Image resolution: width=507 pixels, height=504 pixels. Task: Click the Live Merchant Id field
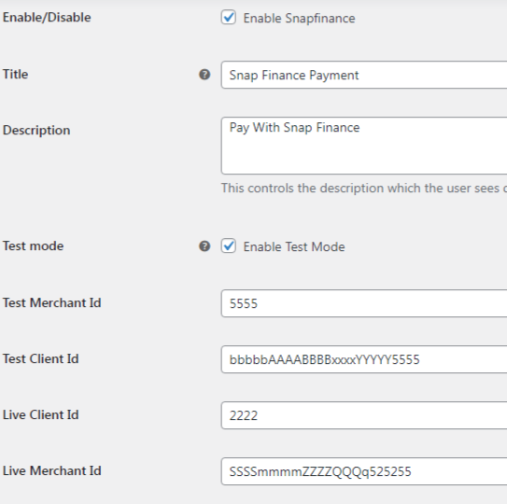(364, 471)
